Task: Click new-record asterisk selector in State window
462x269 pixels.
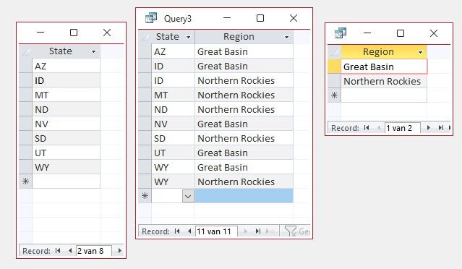Action: pos(25,182)
